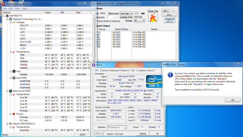Collapse the Voltages tree node
The width and height of the screenshot is (243, 137).
[11, 22]
